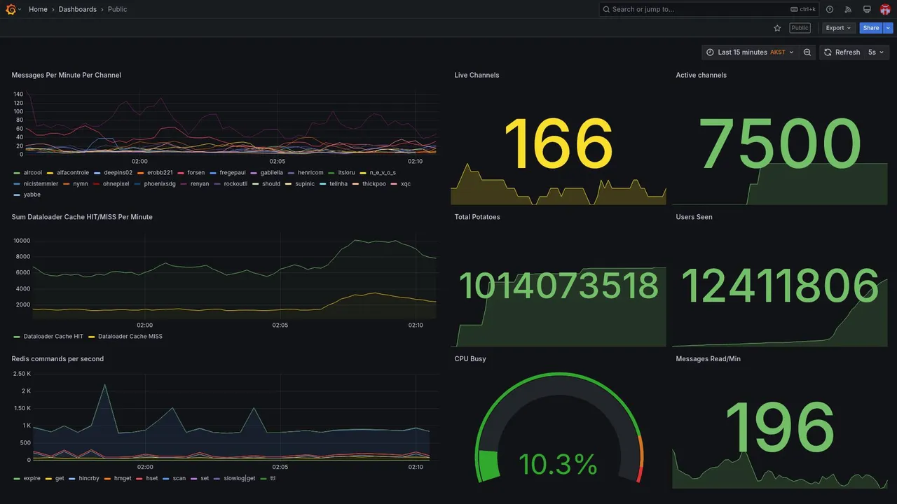Expand the Share button arrow options
The image size is (897, 504).
pyautogui.click(x=888, y=28)
